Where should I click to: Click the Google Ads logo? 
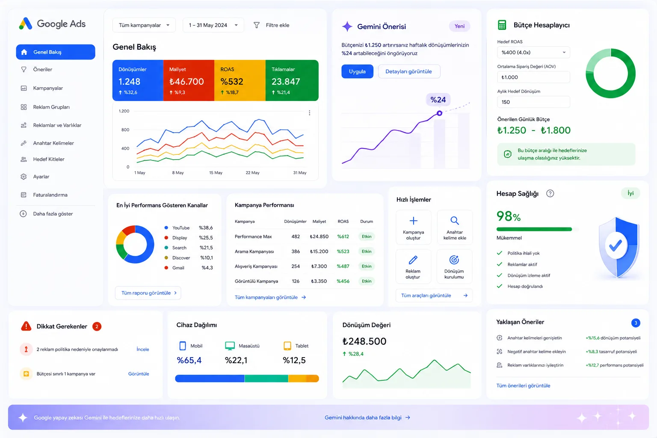pos(52,24)
